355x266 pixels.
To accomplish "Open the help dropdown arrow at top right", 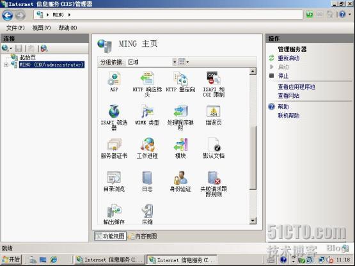I will coord(350,15).
